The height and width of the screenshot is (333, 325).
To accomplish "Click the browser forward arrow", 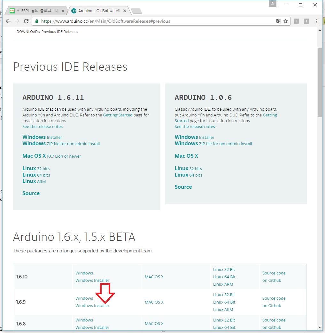I will (17, 21).
